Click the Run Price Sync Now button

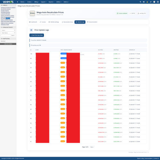click(x=37, y=35)
